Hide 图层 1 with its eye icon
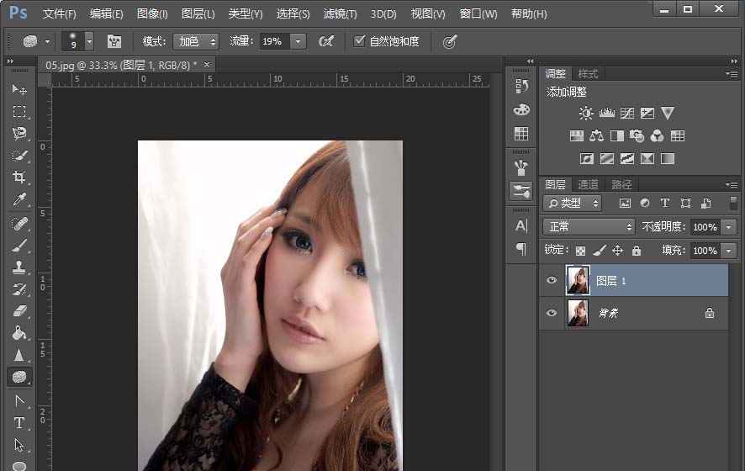The height and width of the screenshot is (471, 745). [552, 281]
